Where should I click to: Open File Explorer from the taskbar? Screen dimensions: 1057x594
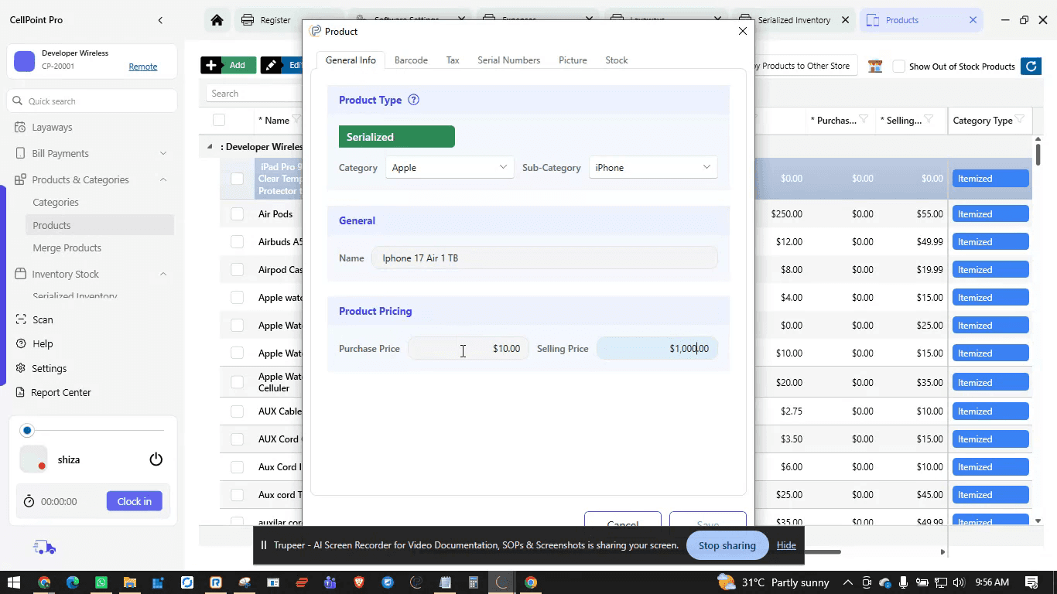(x=130, y=582)
